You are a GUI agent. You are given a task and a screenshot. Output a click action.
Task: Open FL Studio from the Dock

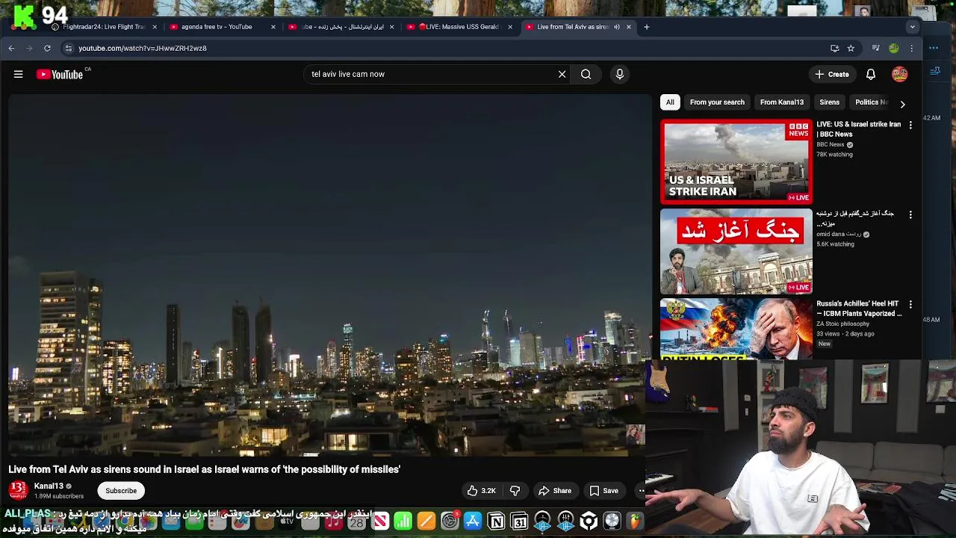click(x=635, y=521)
